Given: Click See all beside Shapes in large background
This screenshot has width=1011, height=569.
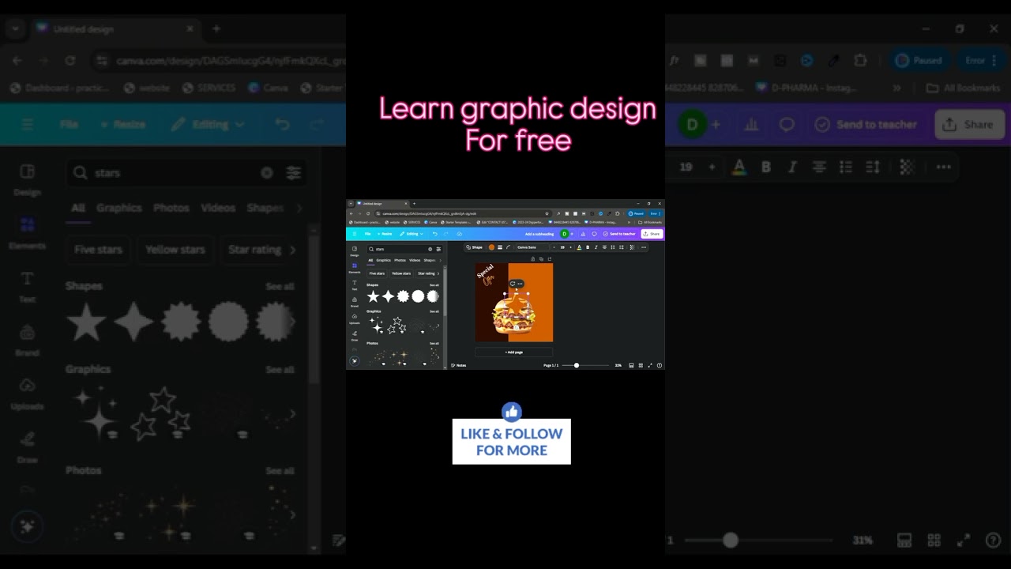Looking at the screenshot, I should [280, 286].
